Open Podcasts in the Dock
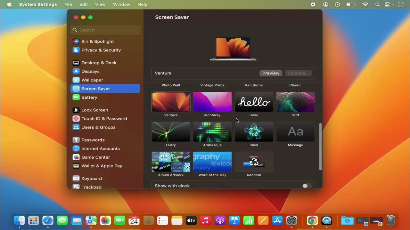 coord(220,220)
